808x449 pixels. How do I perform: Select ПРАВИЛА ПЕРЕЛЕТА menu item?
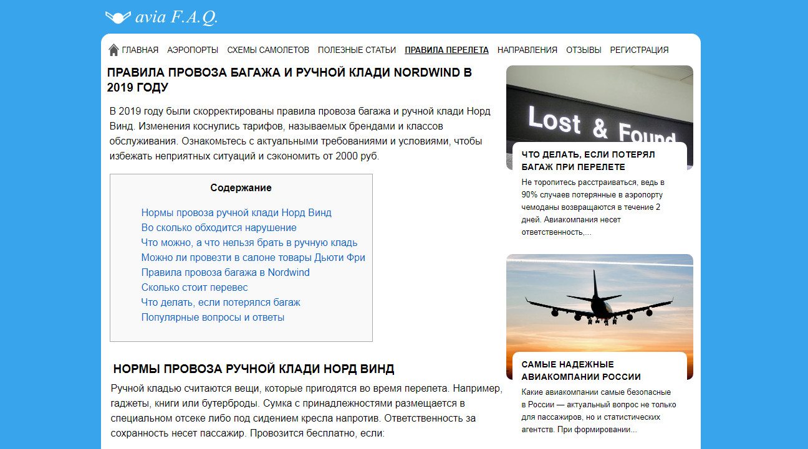446,50
